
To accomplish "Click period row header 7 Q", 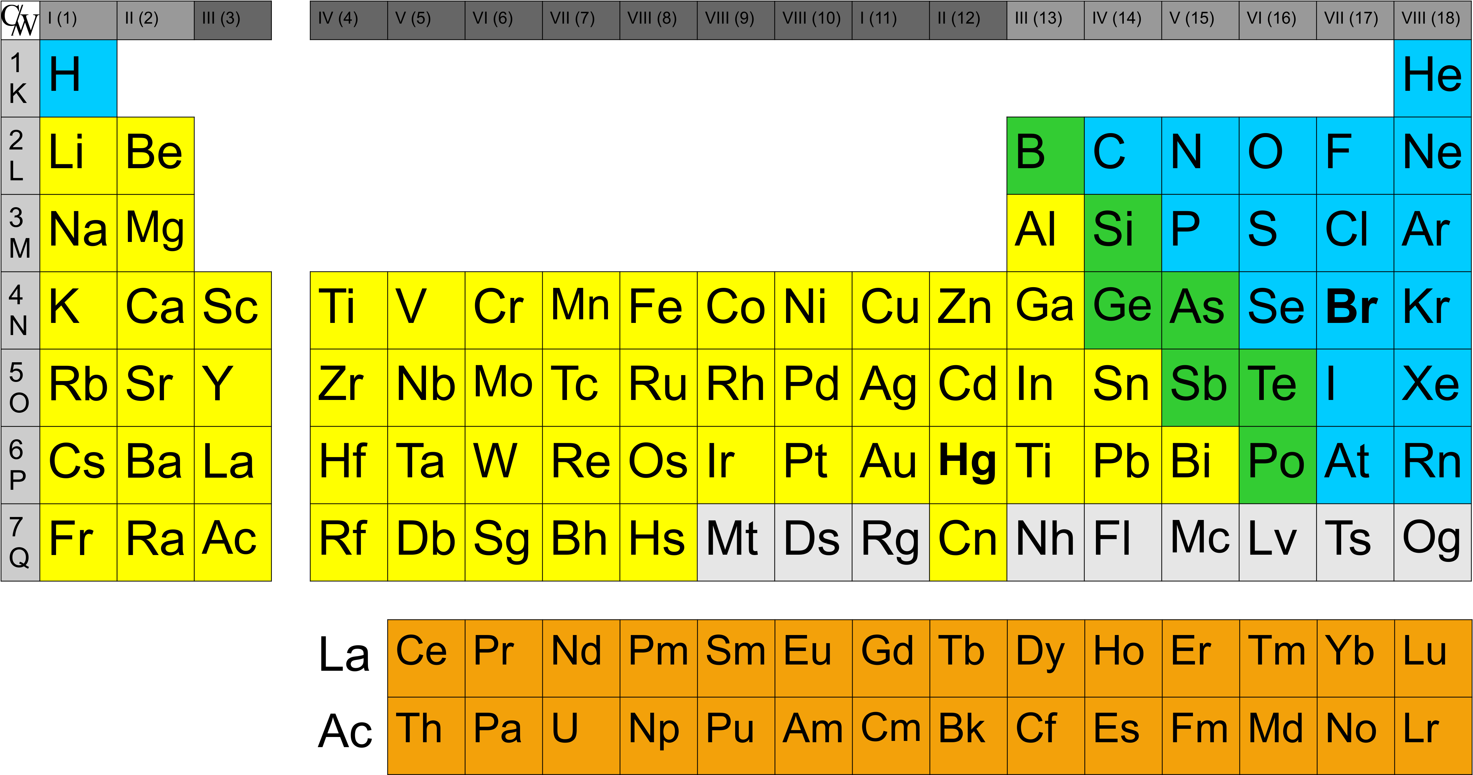I will pyautogui.click(x=20, y=542).
